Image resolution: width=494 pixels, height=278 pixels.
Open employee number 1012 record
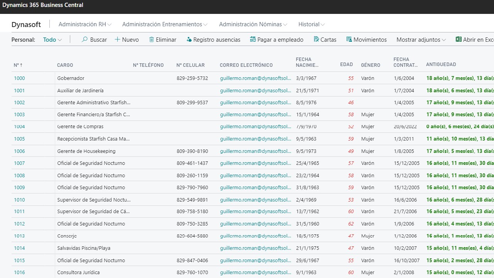pyautogui.click(x=19, y=224)
